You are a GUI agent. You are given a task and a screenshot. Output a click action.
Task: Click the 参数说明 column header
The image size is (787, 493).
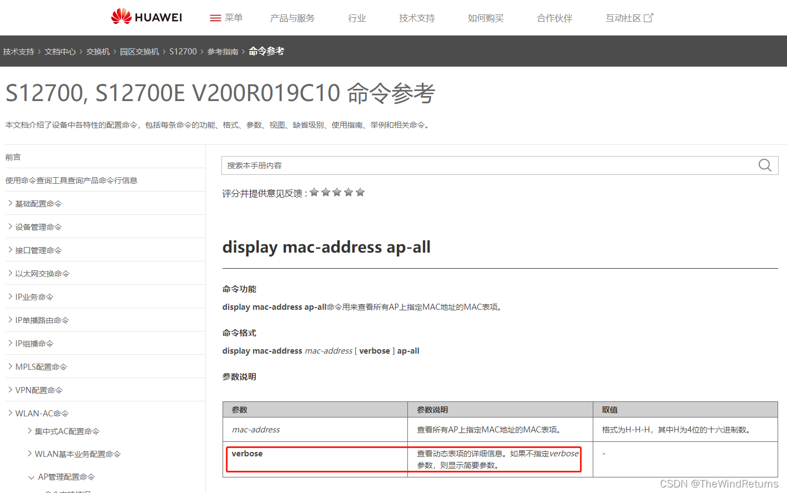click(x=500, y=409)
